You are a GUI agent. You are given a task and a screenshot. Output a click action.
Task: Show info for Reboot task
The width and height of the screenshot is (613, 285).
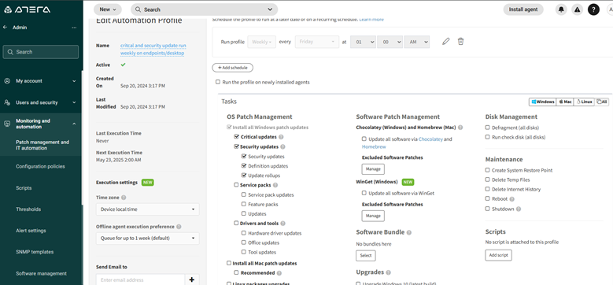coord(512,199)
